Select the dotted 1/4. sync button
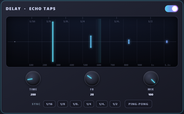 [x=102, y=104]
